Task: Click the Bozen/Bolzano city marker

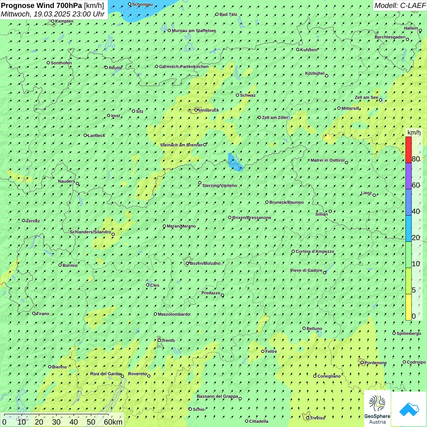Action: 188,263
